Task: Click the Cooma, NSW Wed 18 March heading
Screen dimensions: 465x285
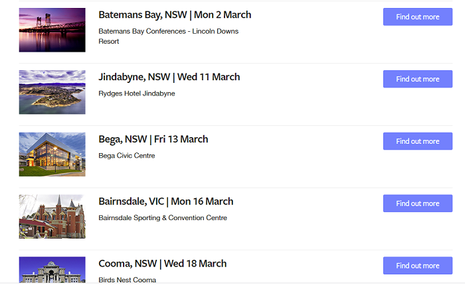Action: (162, 264)
